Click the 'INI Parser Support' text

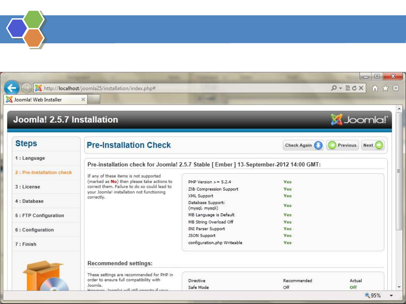(207, 229)
